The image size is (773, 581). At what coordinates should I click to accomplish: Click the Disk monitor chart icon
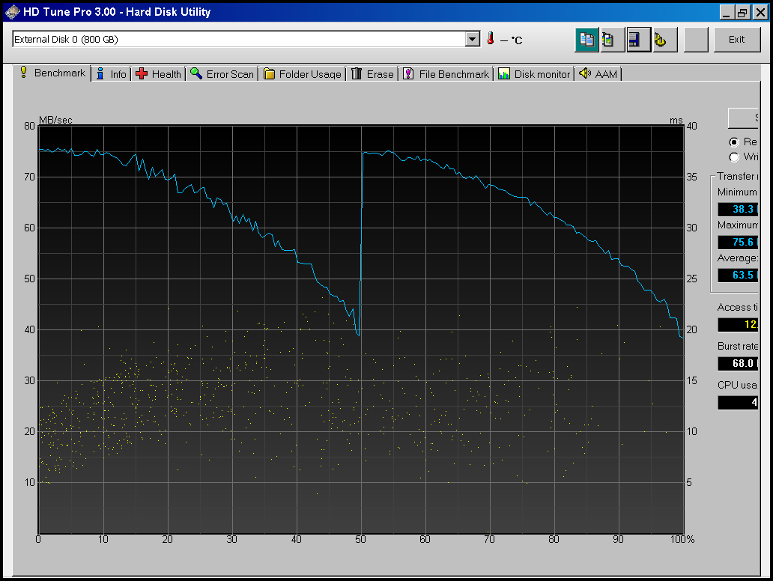pyautogui.click(x=504, y=74)
